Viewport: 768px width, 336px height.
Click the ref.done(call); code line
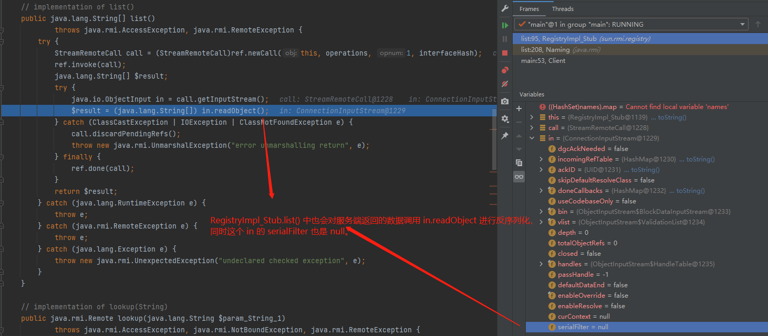coord(103,168)
